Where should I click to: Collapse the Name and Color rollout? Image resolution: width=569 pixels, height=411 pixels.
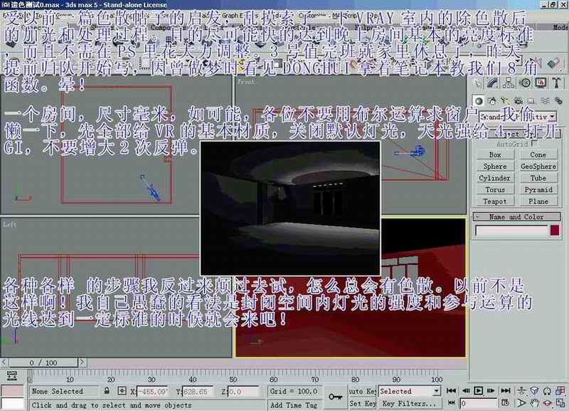click(517, 217)
